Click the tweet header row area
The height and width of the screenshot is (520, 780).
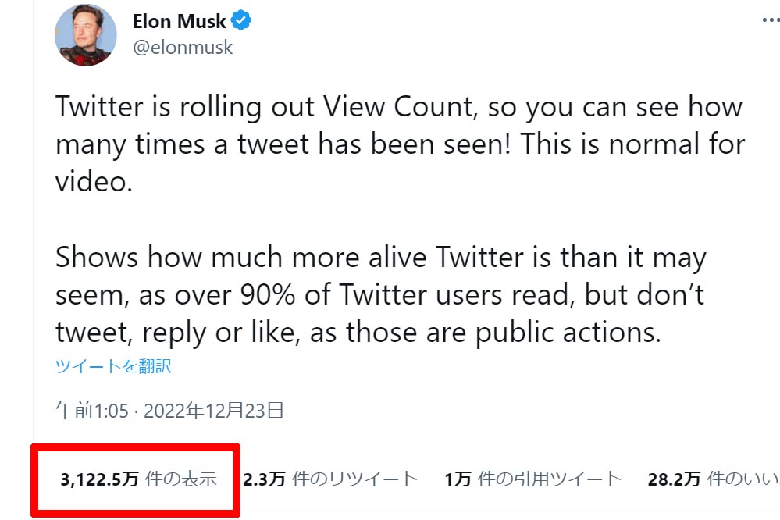[312, 31]
